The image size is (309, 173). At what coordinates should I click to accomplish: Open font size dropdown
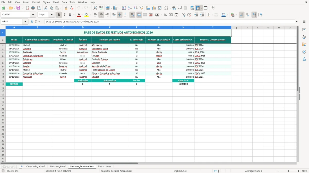click(51, 15)
